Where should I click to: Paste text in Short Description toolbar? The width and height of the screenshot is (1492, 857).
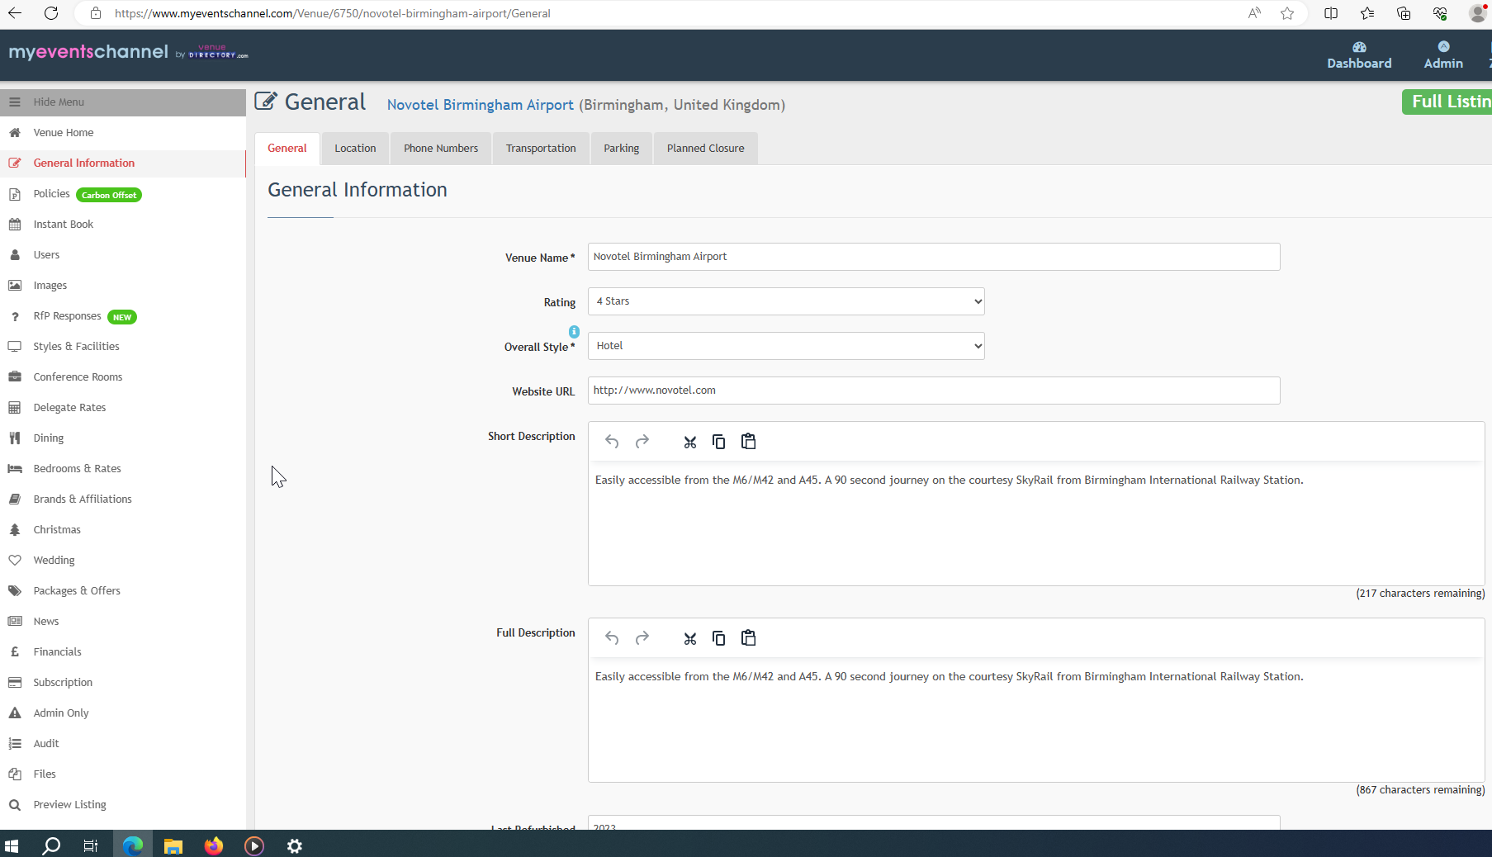pyautogui.click(x=748, y=442)
